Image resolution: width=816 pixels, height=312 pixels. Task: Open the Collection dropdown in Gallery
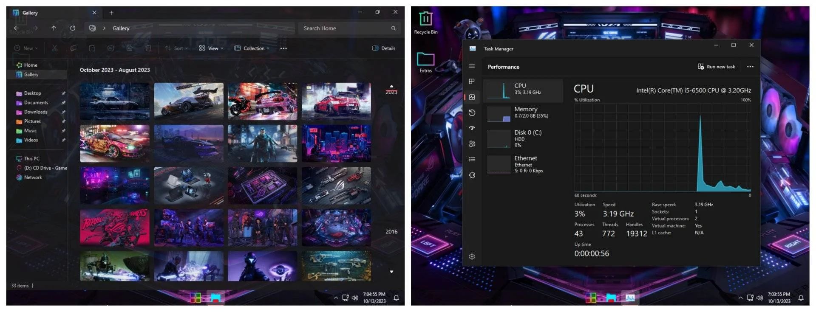click(252, 48)
